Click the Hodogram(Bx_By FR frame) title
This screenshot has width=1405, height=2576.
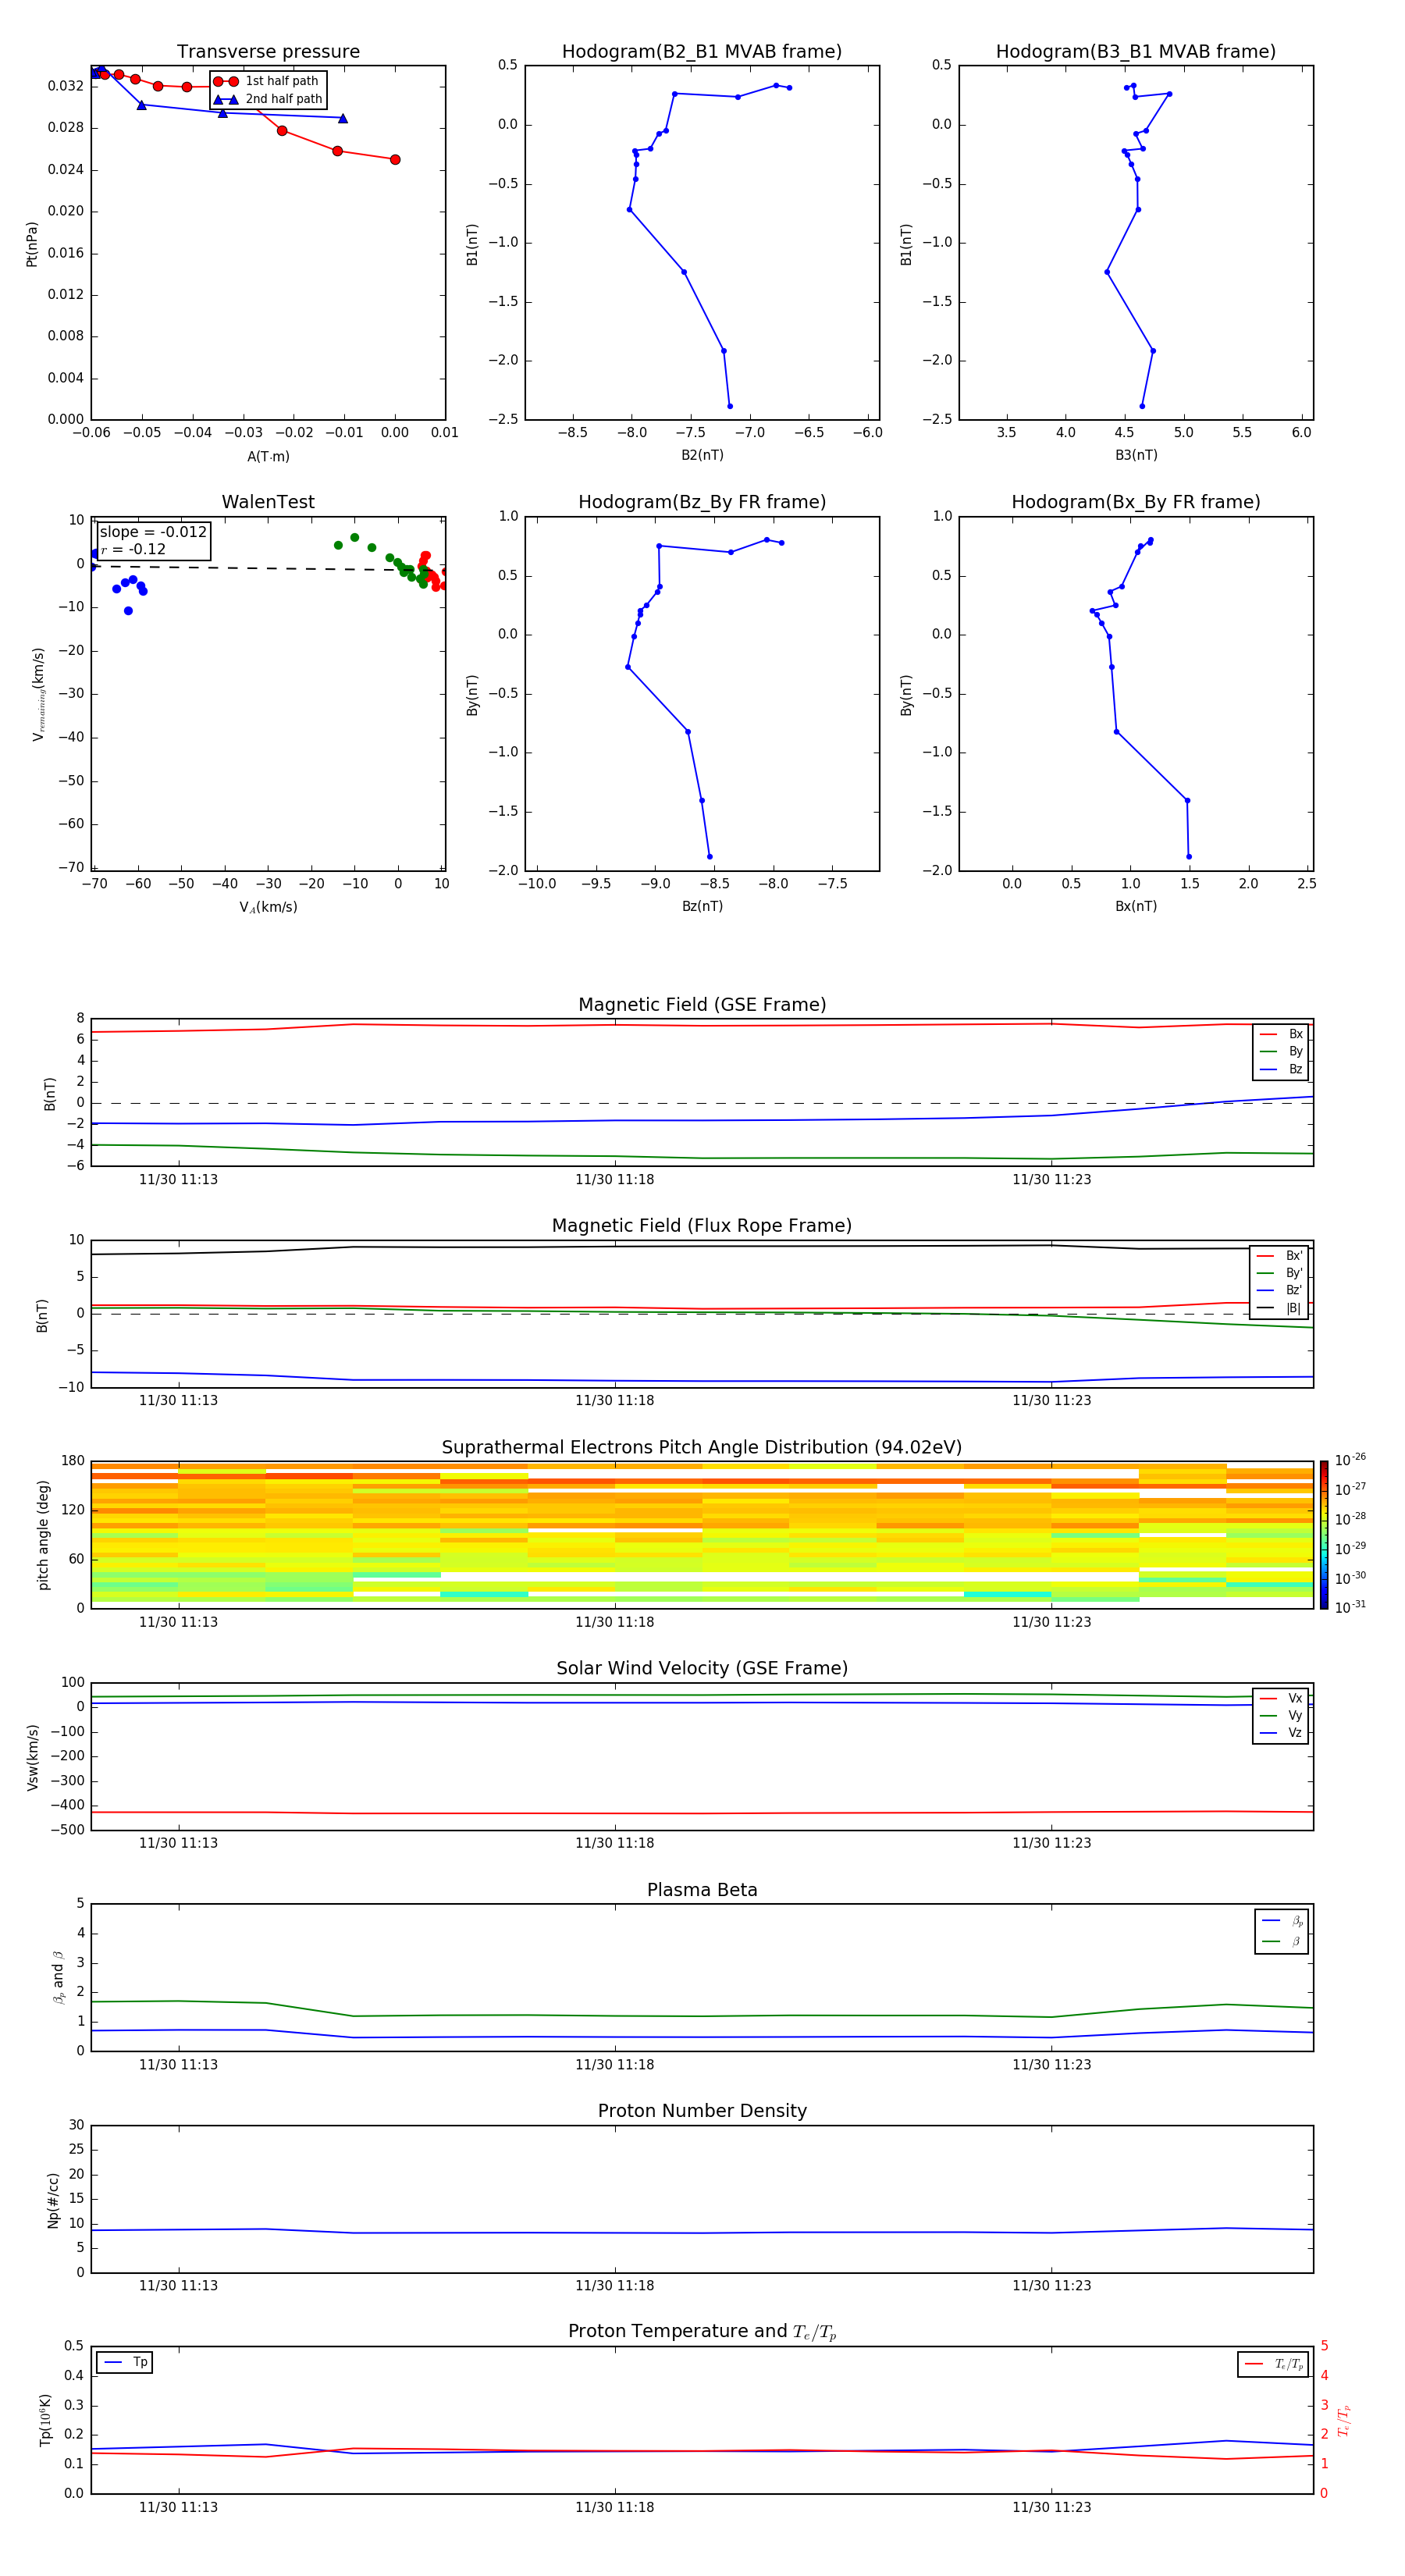click(x=1136, y=502)
